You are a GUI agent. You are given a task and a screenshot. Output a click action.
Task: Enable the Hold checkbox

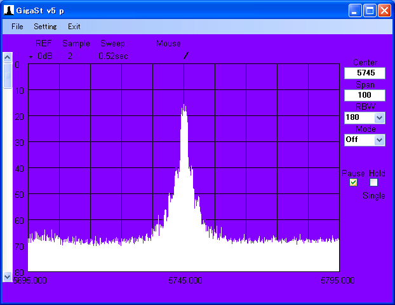tap(373, 182)
